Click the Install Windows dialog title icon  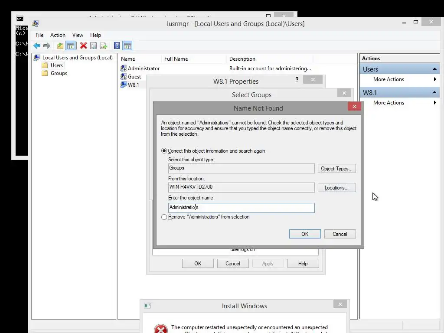pos(147,306)
